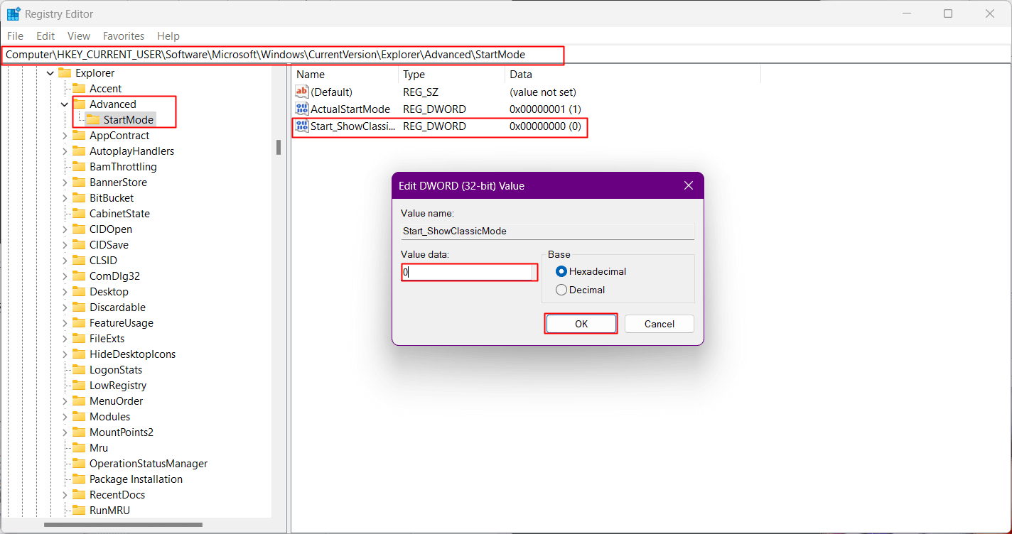Select the Package Installation tree item

136,479
